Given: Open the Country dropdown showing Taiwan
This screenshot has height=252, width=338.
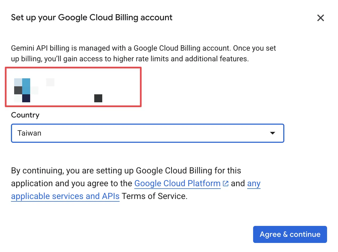Looking at the screenshot, I should pos(147,133).
